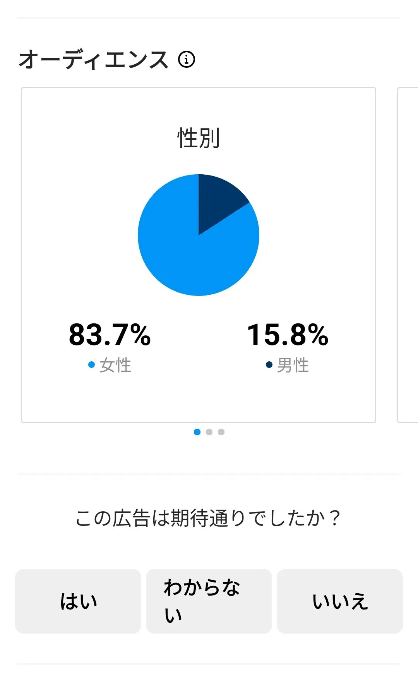This screenshot has height=694, width=418.
Task: Tap the 15.8% male percentage value
Action: 288,335
